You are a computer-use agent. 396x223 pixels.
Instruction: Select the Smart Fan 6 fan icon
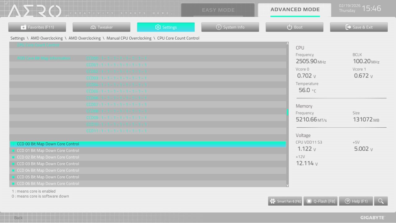pyautogui.click(x=272, y=201)
